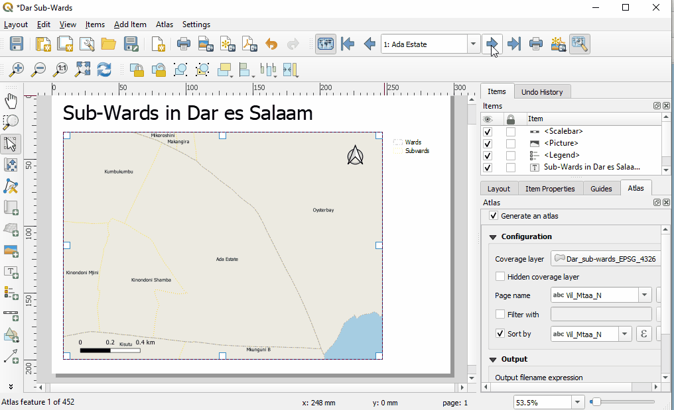Click the Undo arrow icon

(x=271, y=44)
